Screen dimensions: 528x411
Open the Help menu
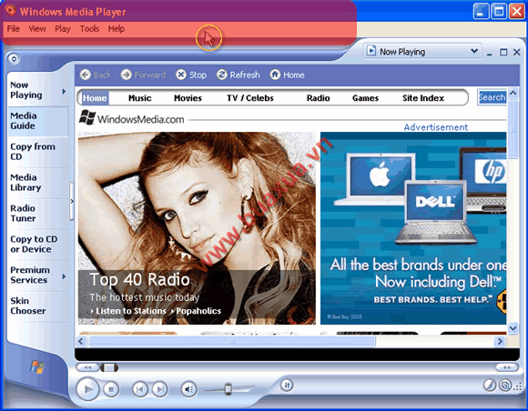coord(117,29)
